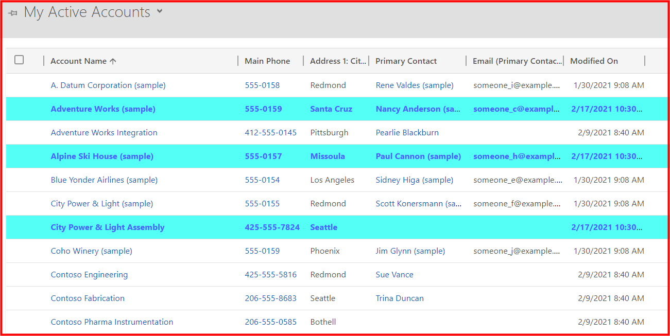Click the Email (Primary Contact) column header
Image resolution: width=670 pixels, height=336 pixels.
coord(517,61)
